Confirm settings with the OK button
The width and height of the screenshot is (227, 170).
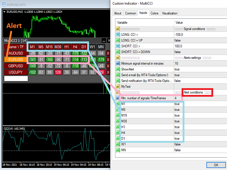(x=216, y=165)
